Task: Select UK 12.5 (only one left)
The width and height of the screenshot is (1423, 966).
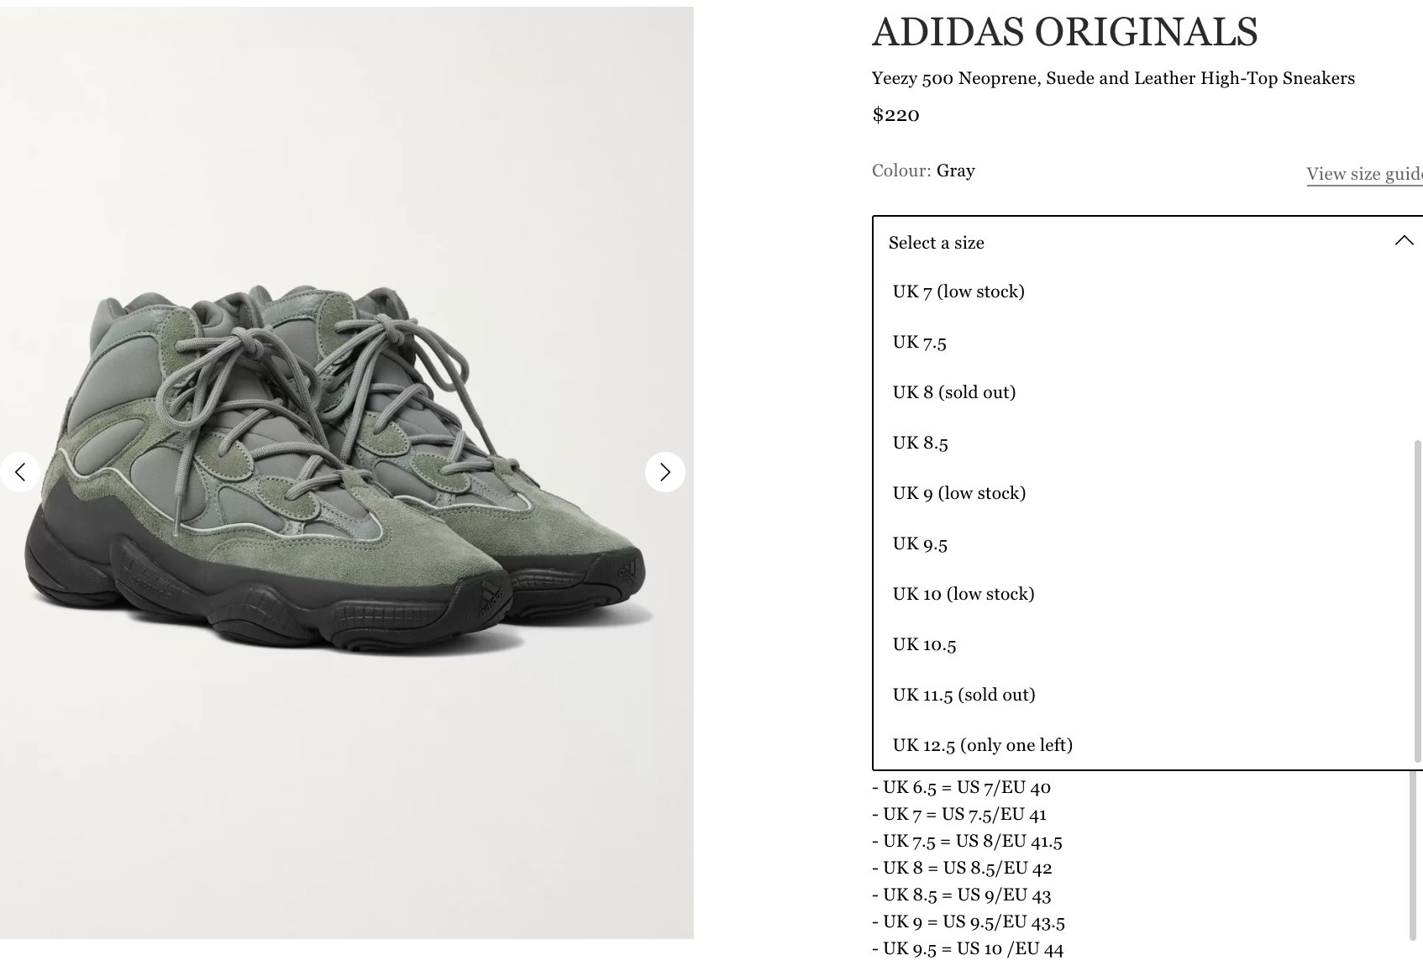Action: (x=1144, y=745)
